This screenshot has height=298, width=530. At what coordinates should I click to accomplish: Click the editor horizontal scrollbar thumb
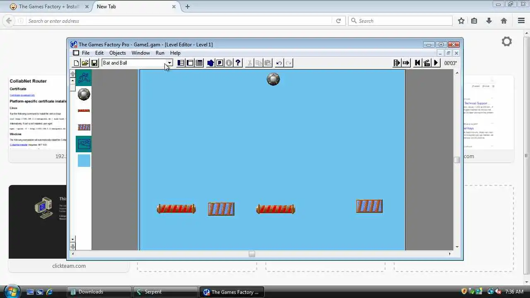(x=252, y=254)
